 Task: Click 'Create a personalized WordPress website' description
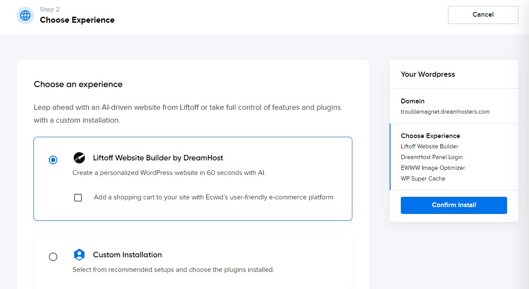coord(169,173)
